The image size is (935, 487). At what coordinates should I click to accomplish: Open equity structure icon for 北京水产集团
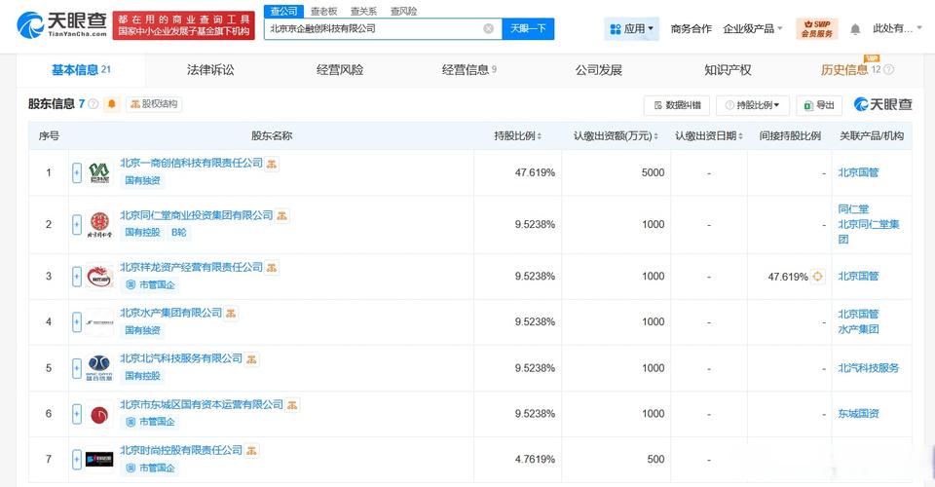pyautogui.click(x=231, y=314)
